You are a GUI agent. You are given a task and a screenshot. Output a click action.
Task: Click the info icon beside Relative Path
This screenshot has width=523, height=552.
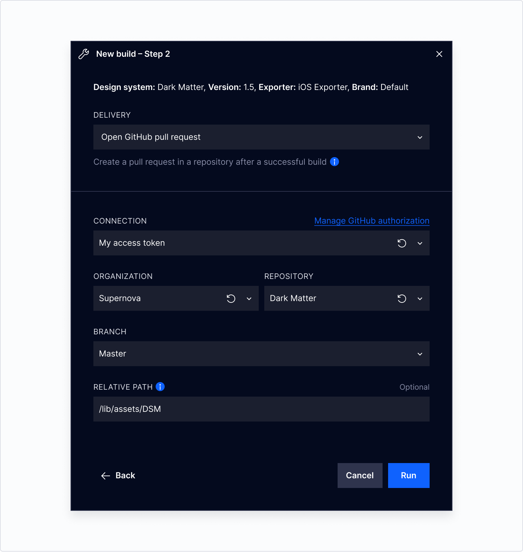coord(160,387)
